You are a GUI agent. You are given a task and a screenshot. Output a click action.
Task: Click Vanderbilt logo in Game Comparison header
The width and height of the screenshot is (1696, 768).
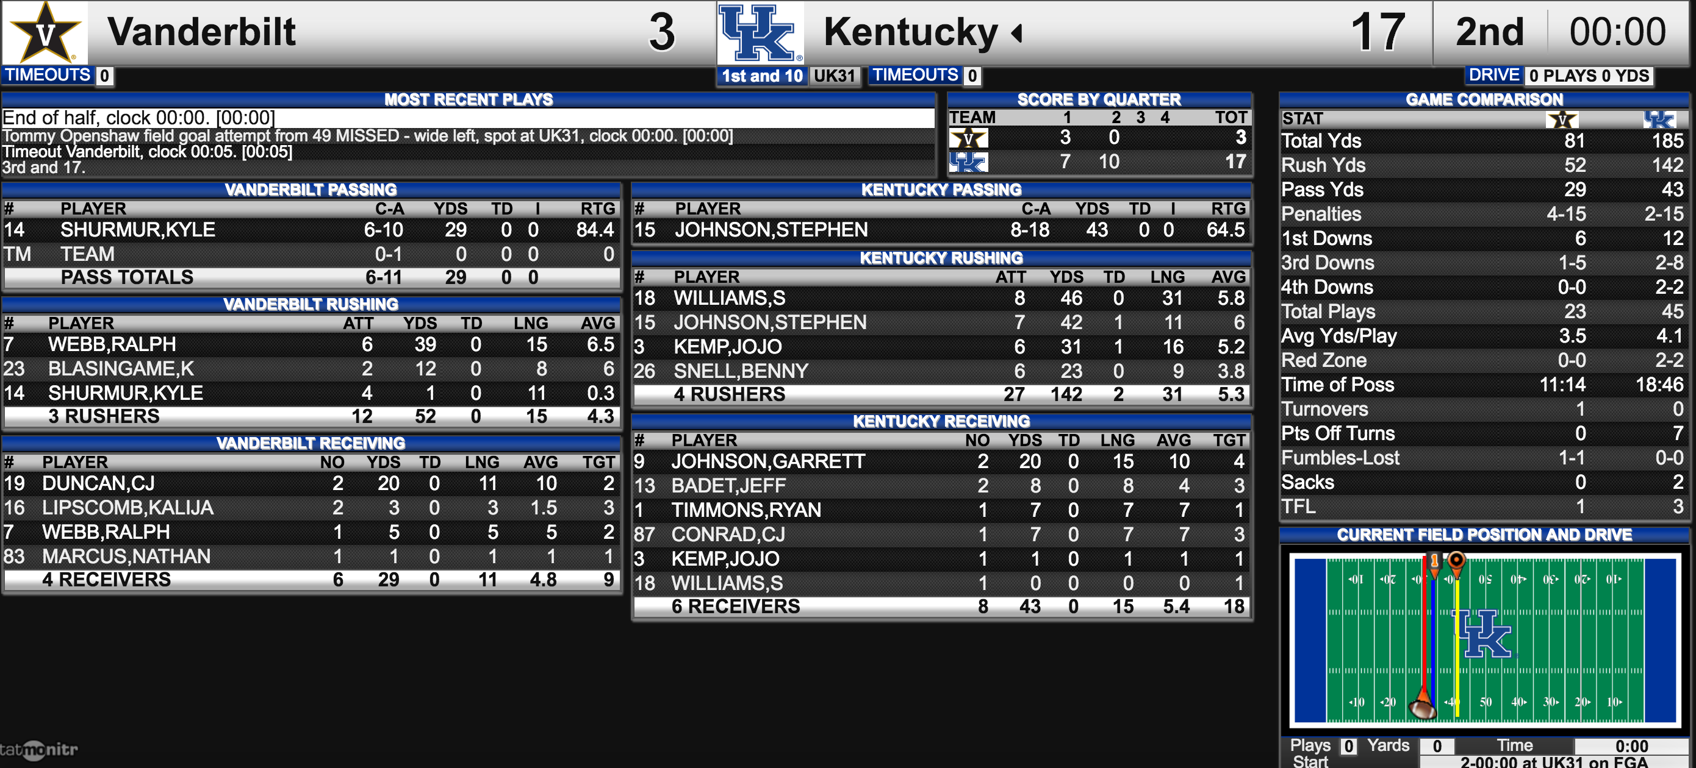tap(1562, 119)
